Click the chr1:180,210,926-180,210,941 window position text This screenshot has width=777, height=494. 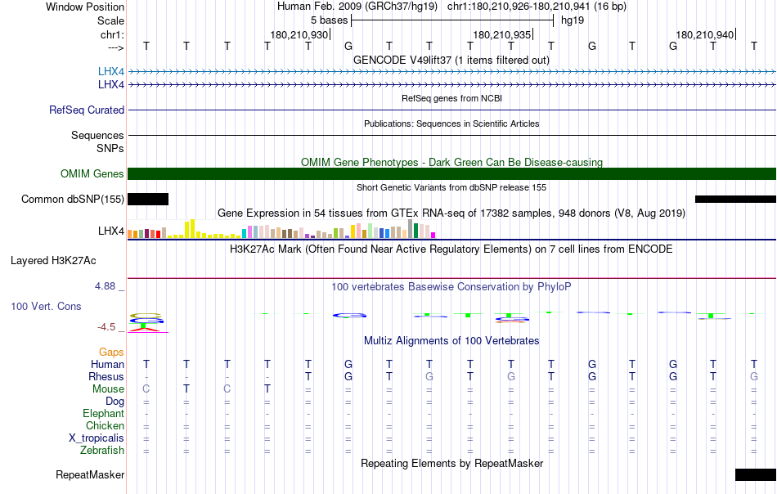click(537, 7)
